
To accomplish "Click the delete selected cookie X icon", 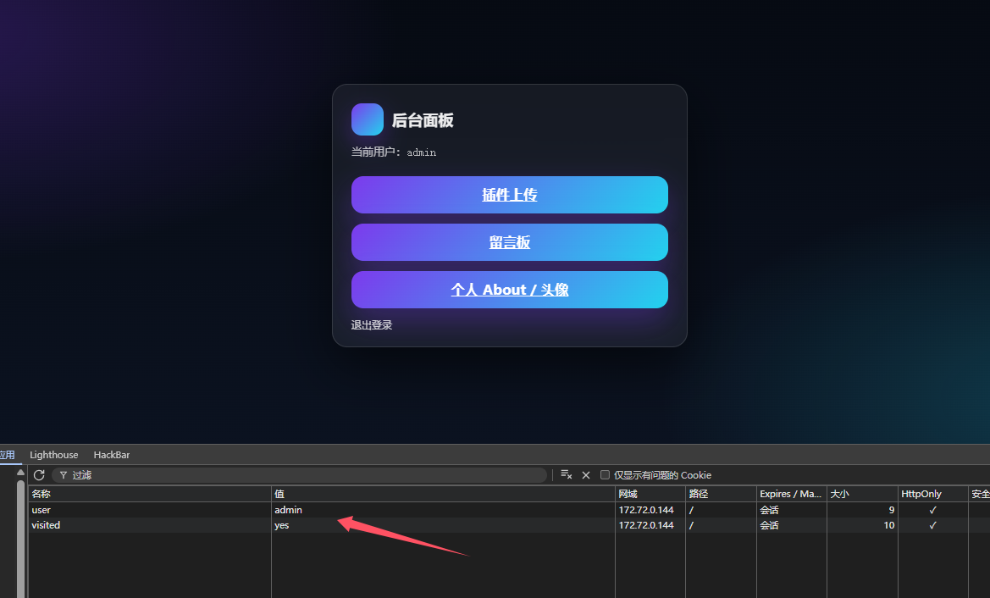I will click(585, 475).
